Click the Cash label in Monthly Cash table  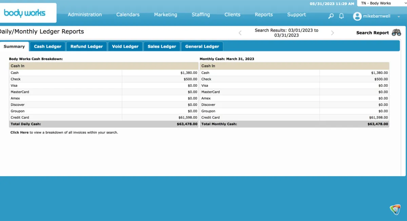205,73
